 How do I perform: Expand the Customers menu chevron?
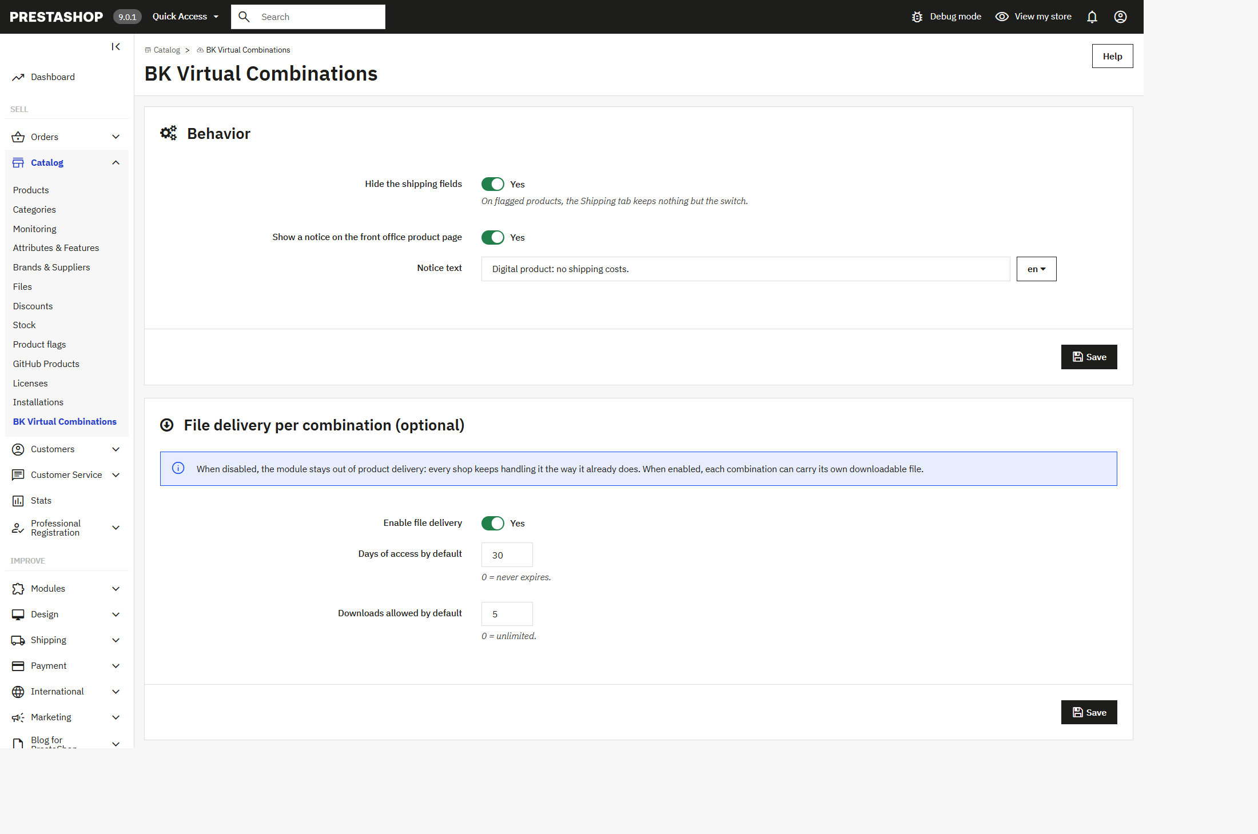(x=116, y=449)
